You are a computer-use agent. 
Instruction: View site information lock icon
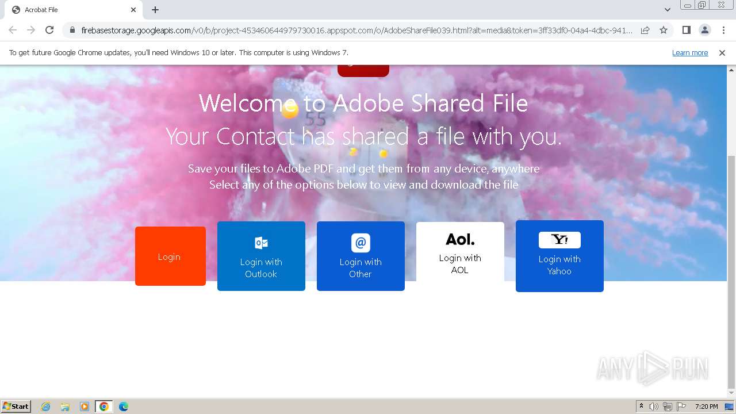72,30
